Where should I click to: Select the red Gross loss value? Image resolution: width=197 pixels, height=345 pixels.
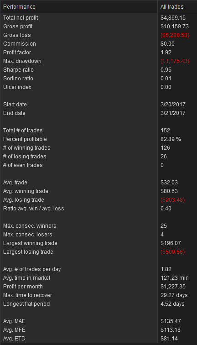tap(175, 35)
